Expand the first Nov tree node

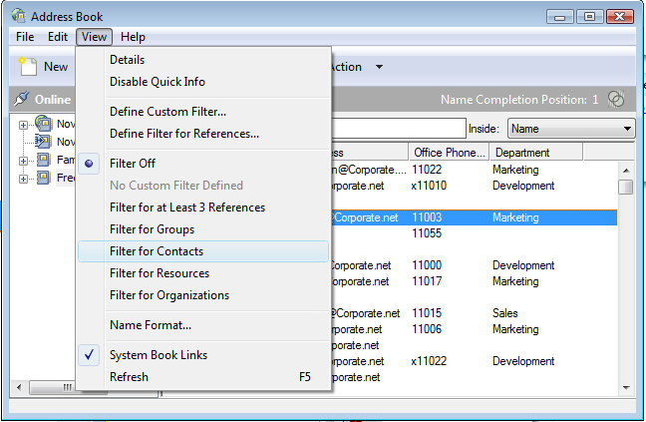tap(24, 125)
